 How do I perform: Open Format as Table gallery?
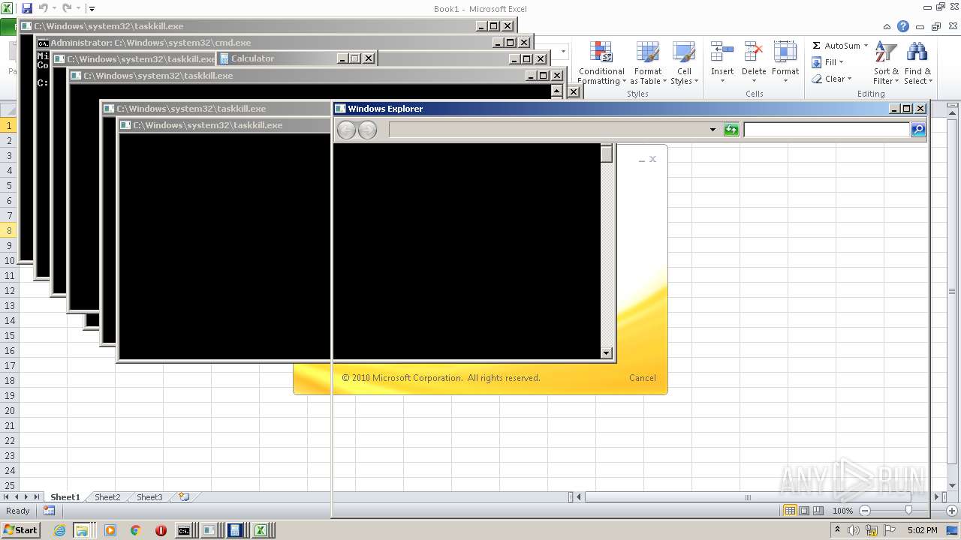[x=647, y=63]
